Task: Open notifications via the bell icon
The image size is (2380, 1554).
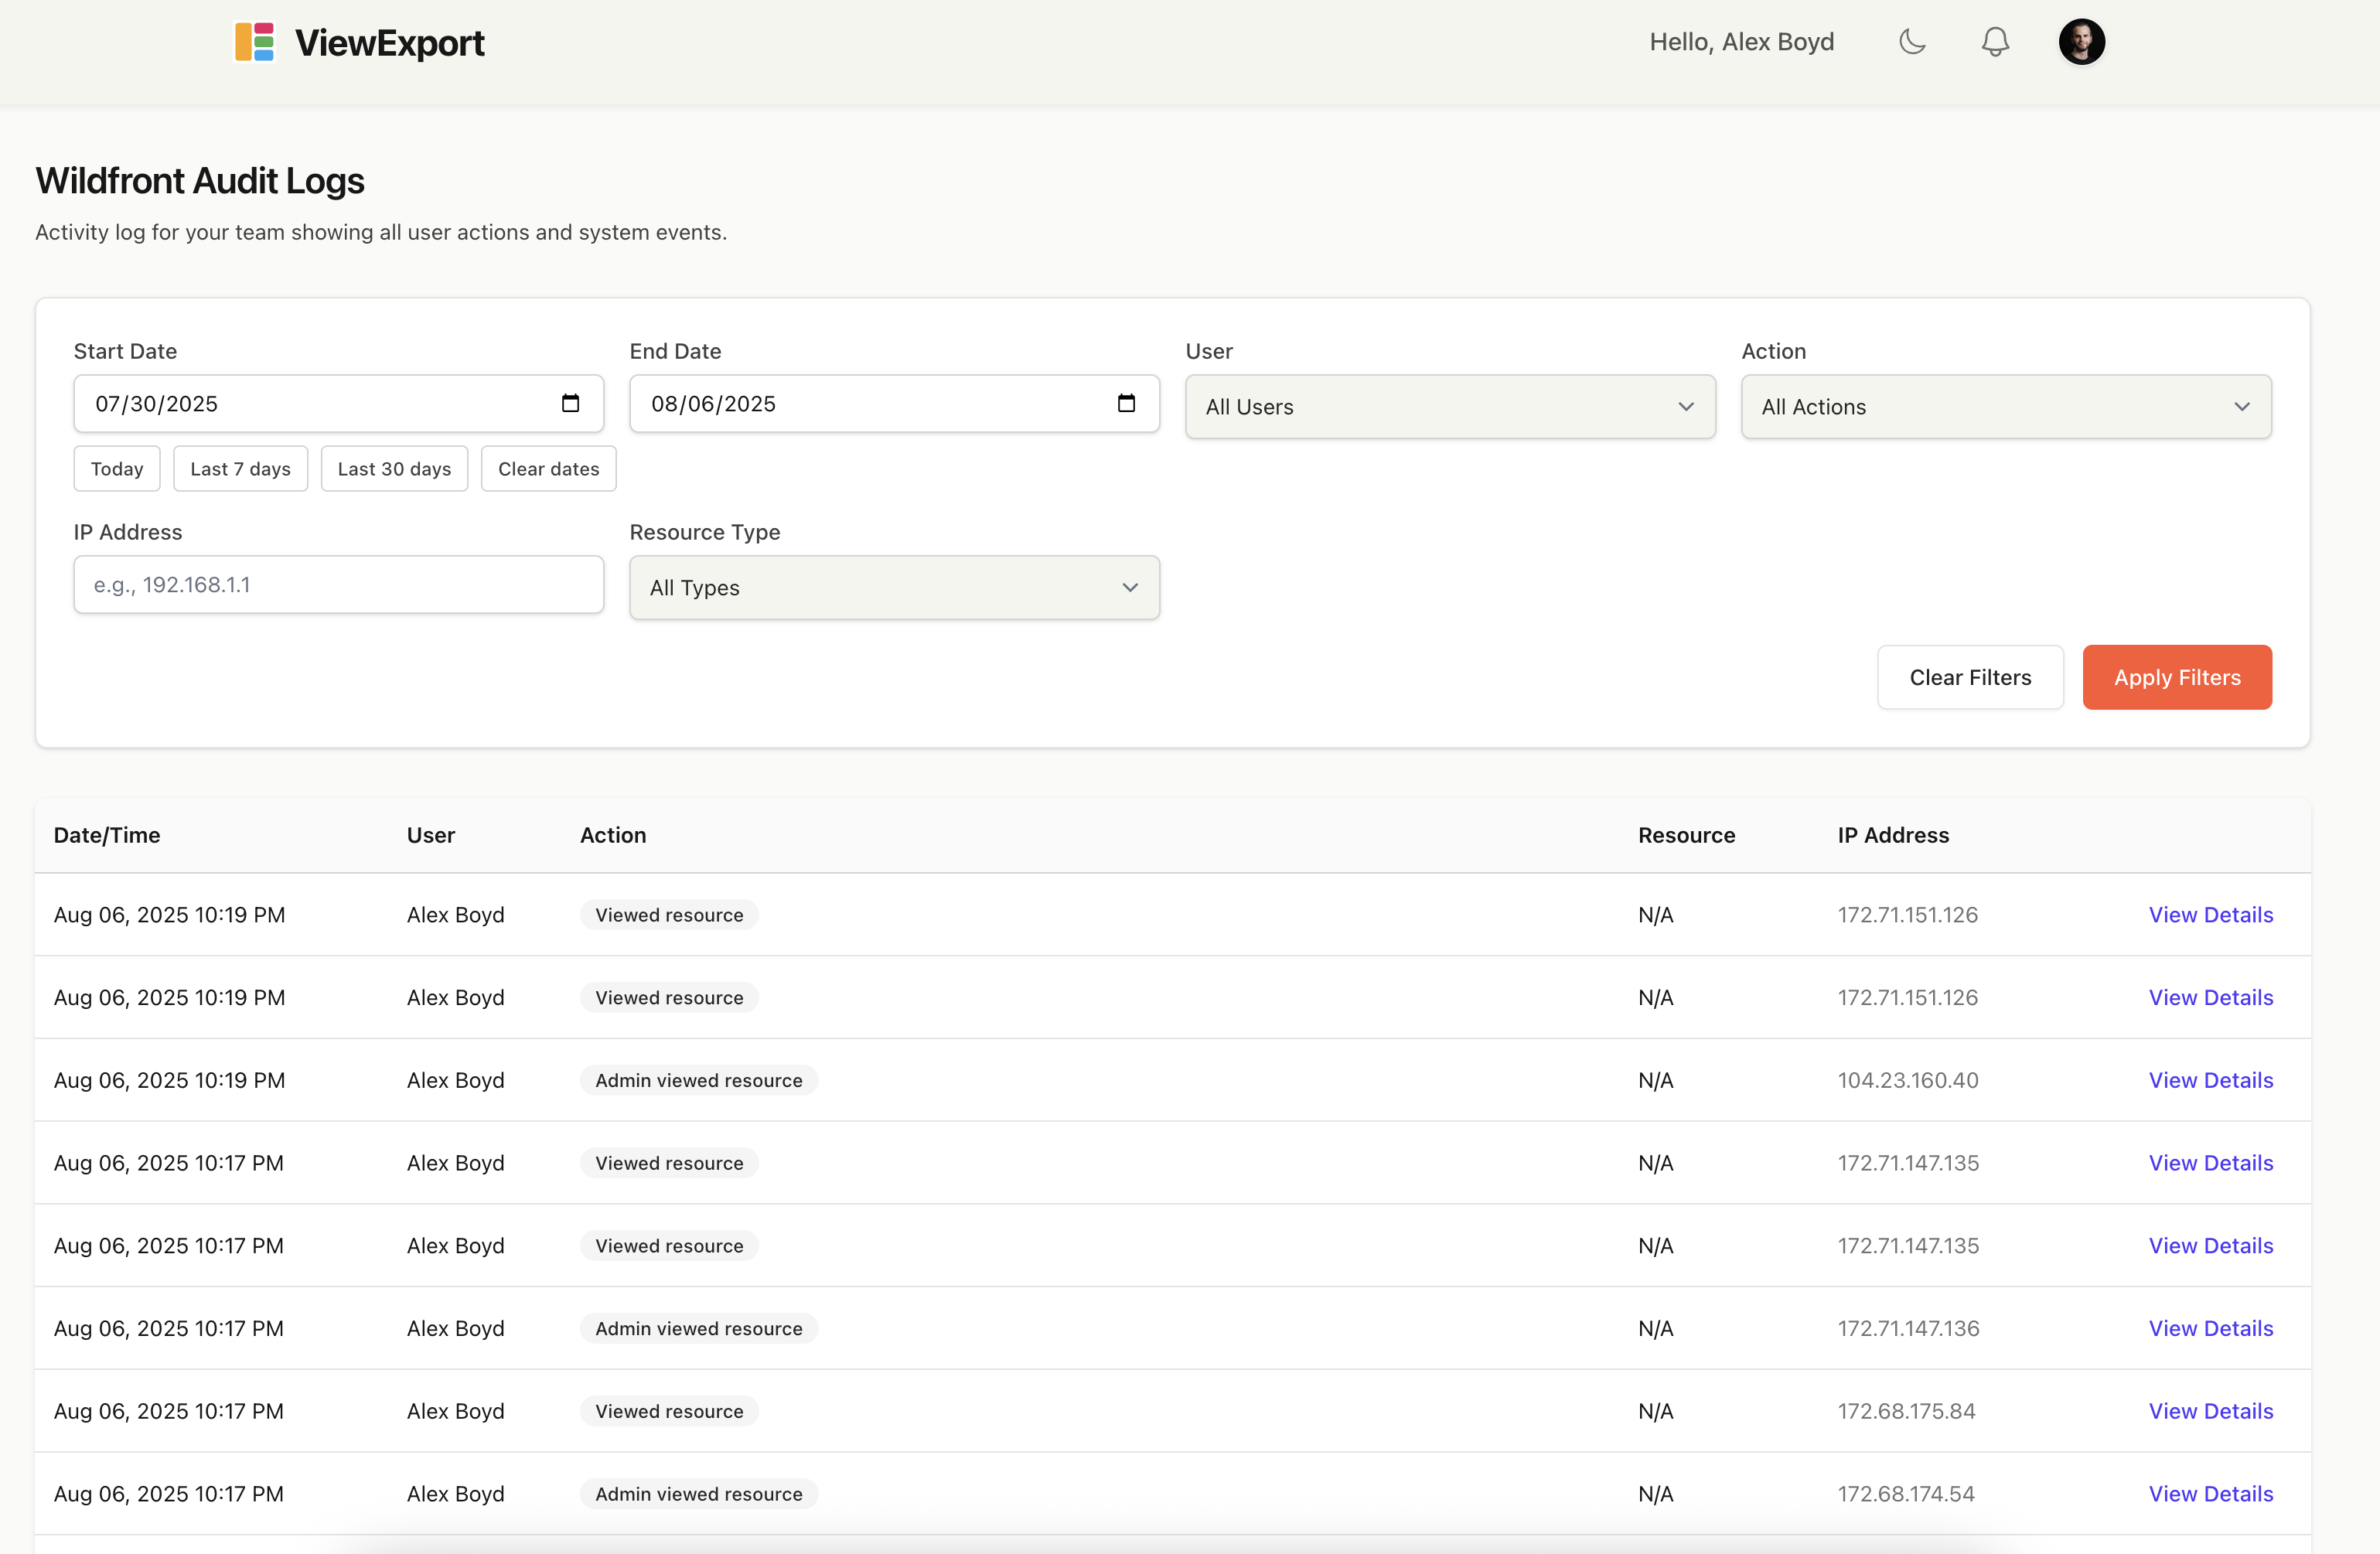Action: point(1995,42)
